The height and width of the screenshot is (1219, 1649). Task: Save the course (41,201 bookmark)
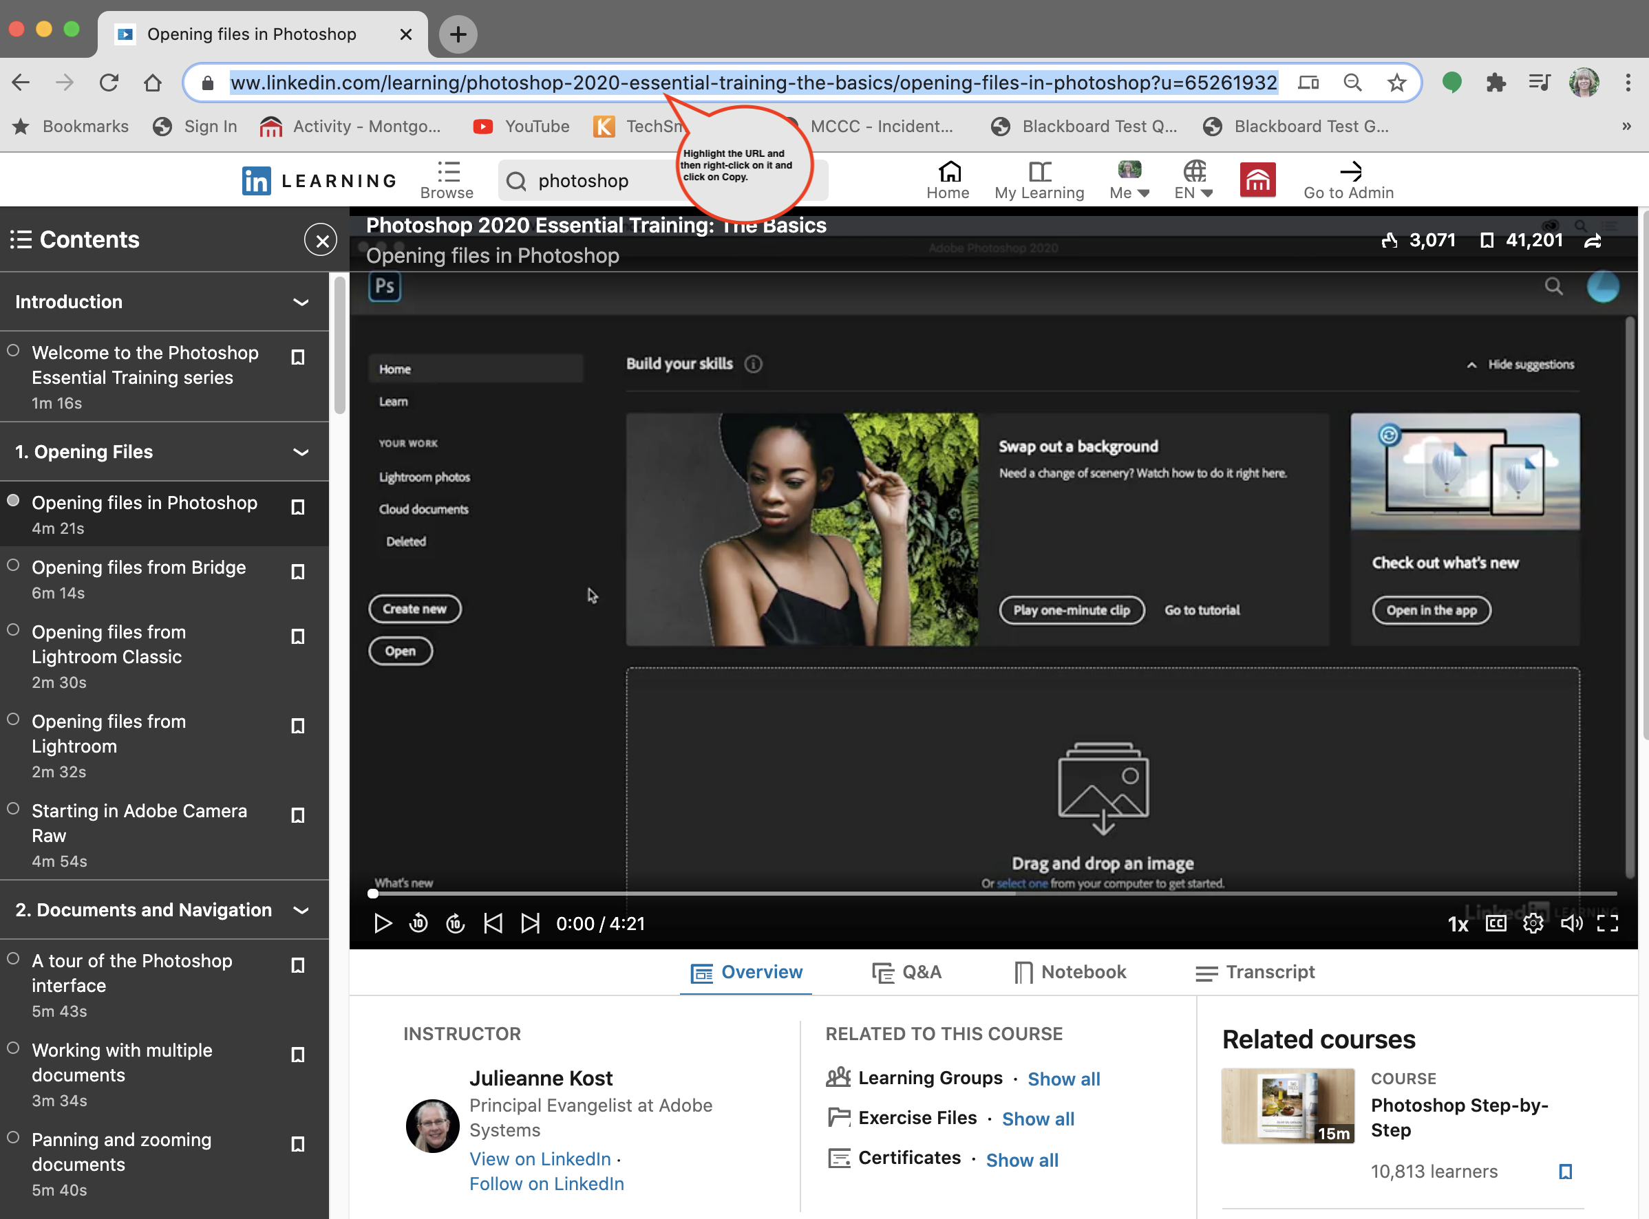(x=1487, y=240)
